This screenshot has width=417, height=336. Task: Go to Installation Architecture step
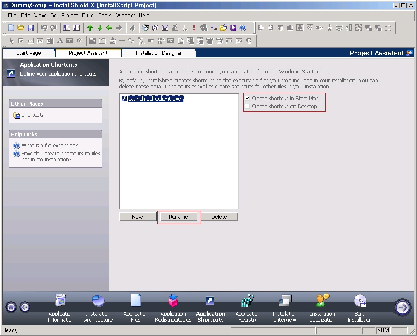tap(98, 308)
